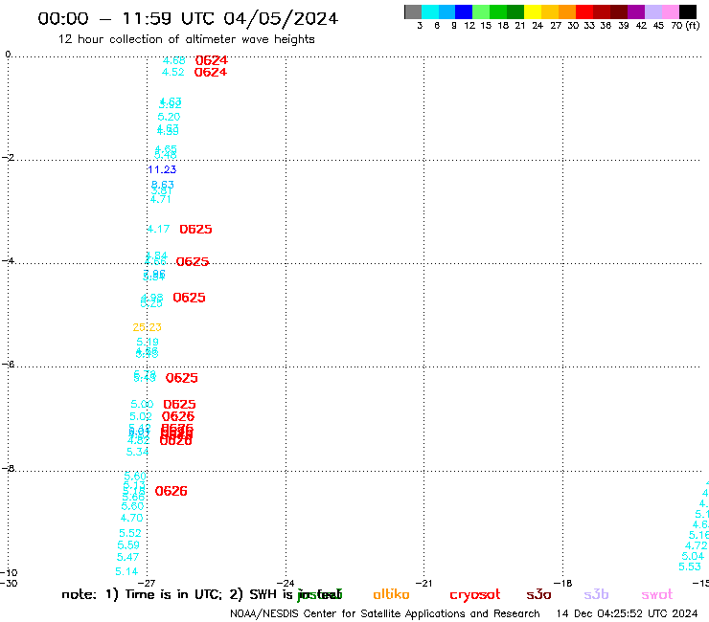Select the yellow swatch in the legend

point(532,11)
